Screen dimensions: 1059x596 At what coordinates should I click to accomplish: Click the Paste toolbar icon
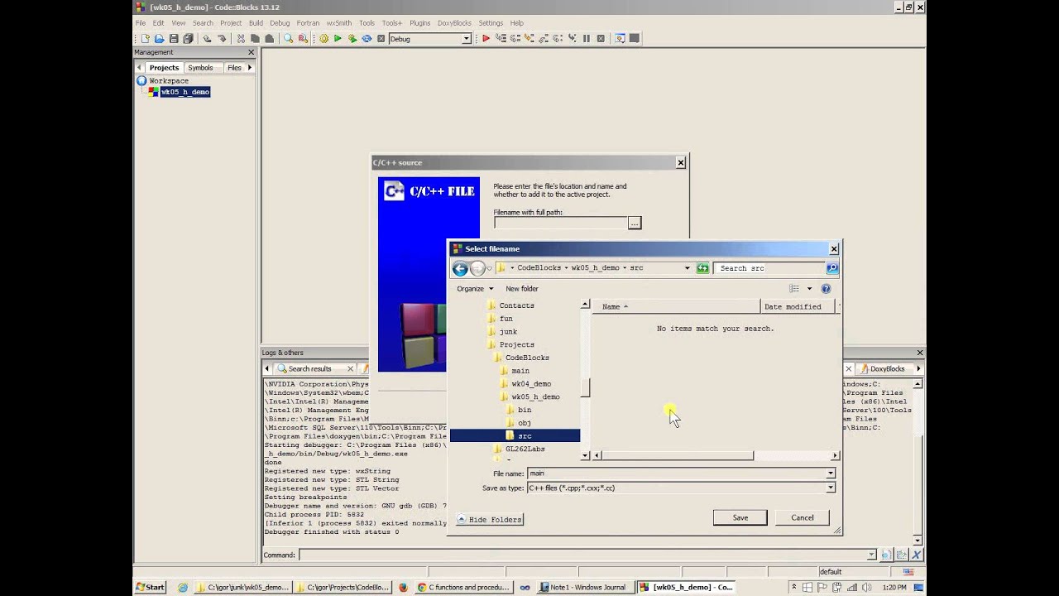(269, 38)
